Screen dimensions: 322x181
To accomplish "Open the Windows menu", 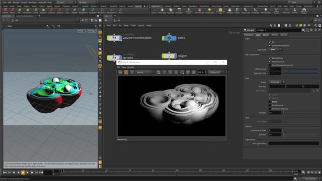I will pos(32,3).
